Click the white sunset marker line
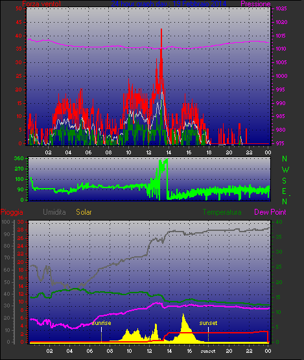Viewport: 304px width, 360px height. [208, 335]
